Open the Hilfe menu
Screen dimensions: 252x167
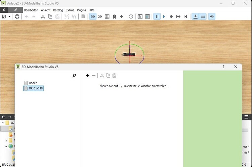[92, 10]
